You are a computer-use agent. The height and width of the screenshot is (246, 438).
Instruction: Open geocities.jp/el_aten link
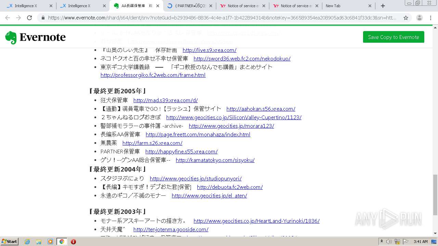coord(209,196)
